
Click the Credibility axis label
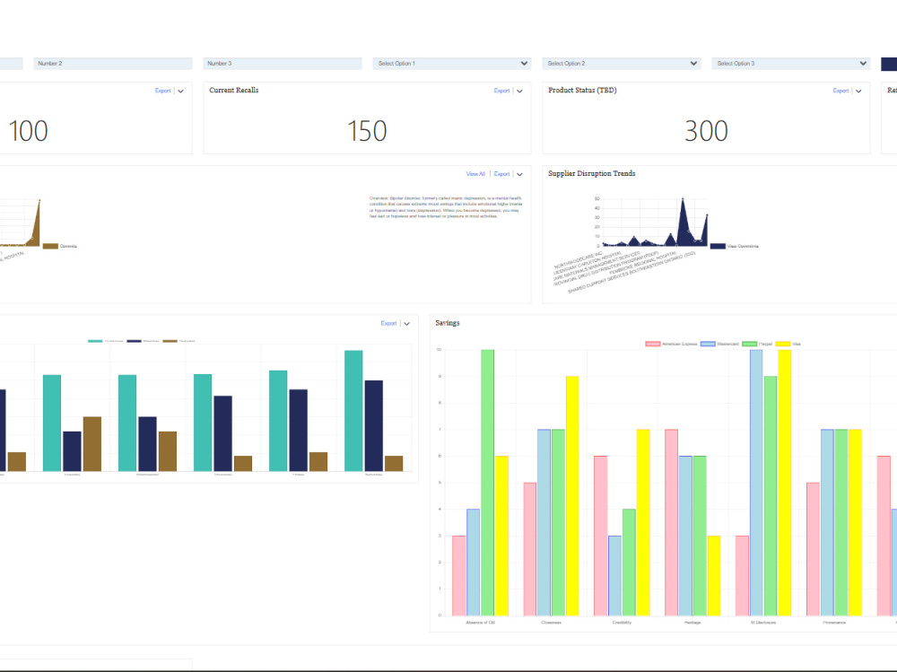(622, 622)
